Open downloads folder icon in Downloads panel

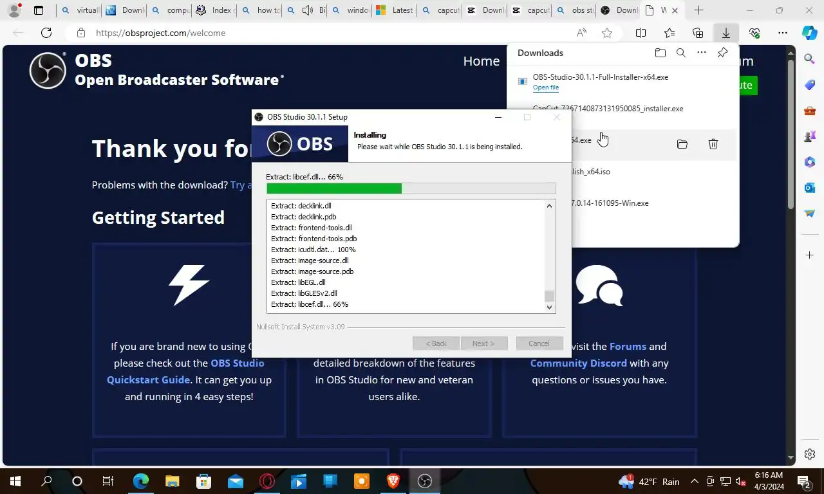click(660, 53)
